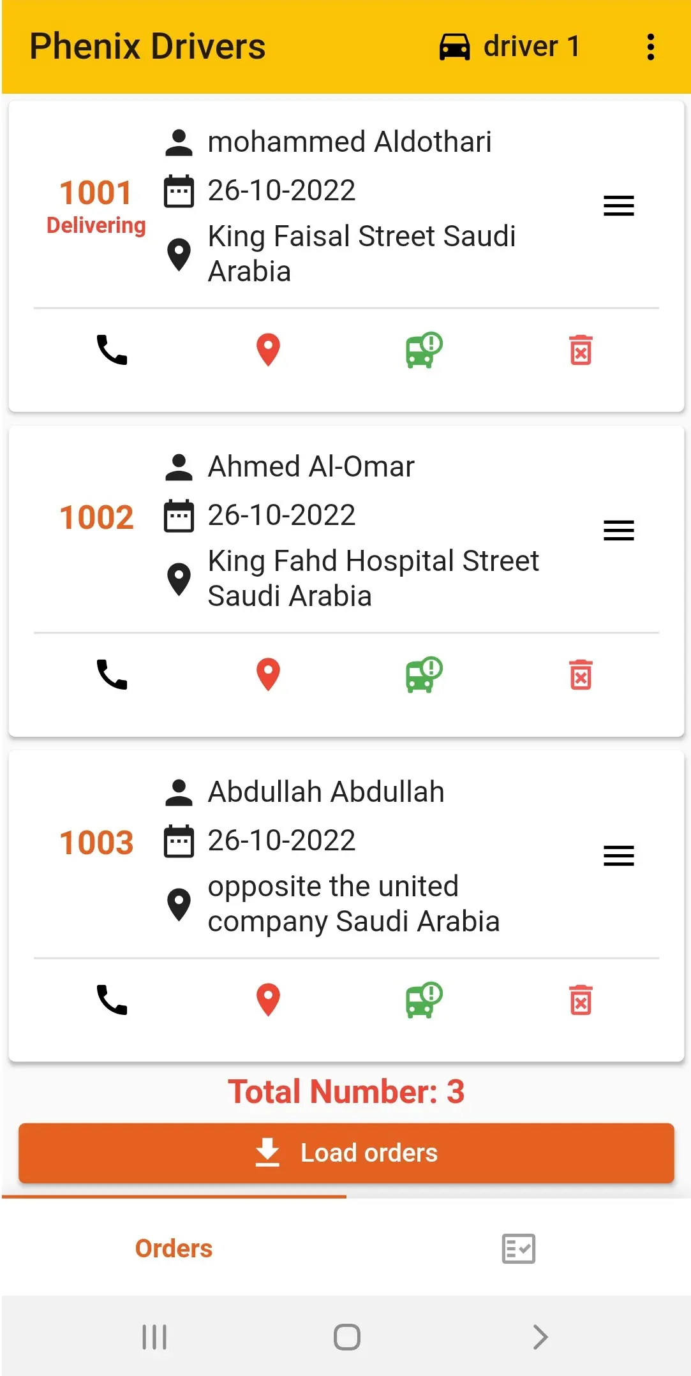Open the three-dot overflow menu
This screenshot has height=1376, width=691.
(x=650, y=47)
